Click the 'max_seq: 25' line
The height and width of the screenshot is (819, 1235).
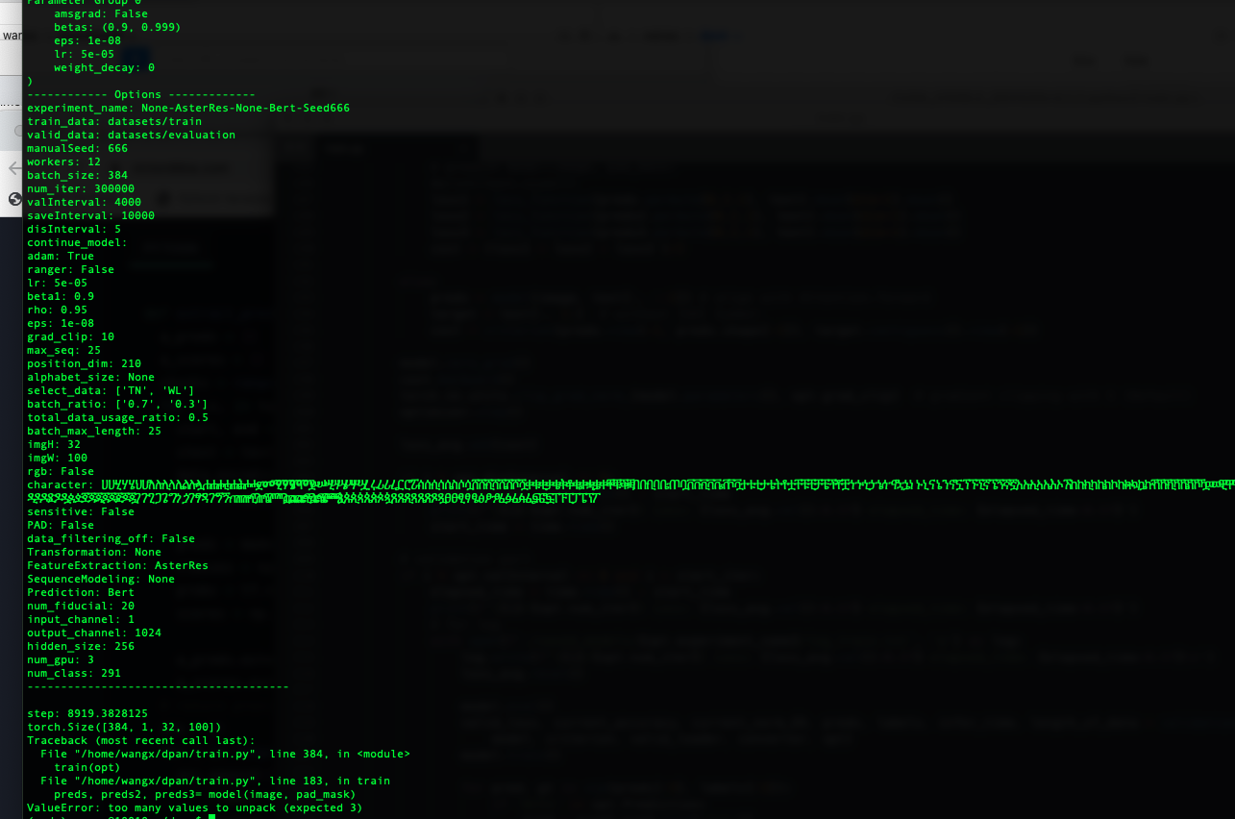pos(63,350)
